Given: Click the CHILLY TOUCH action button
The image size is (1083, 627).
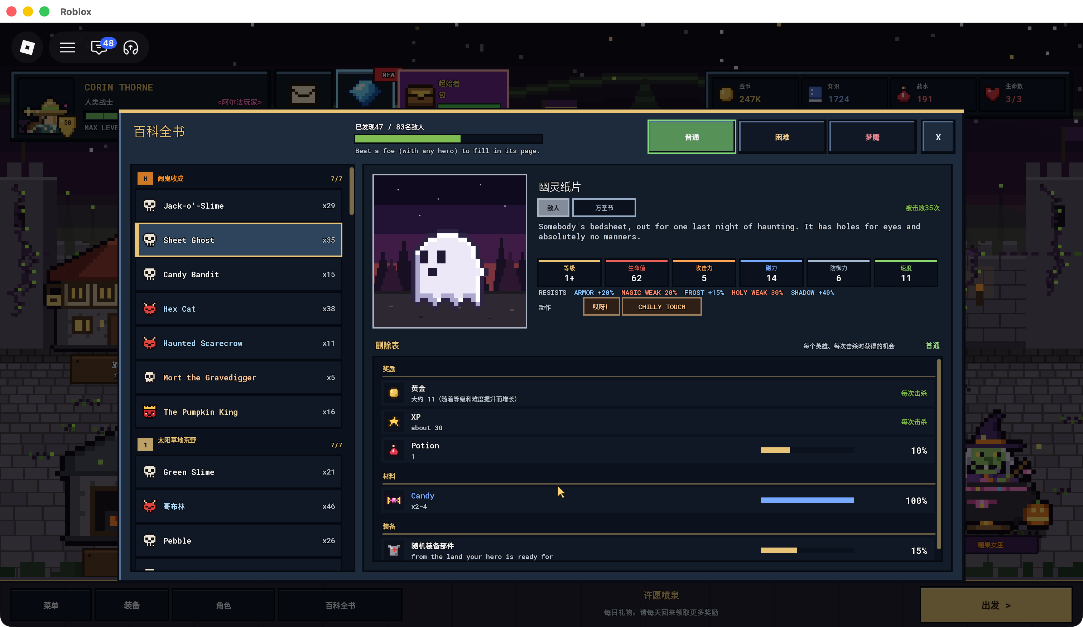Looking at the screenshot, I should tap(661, 307).
